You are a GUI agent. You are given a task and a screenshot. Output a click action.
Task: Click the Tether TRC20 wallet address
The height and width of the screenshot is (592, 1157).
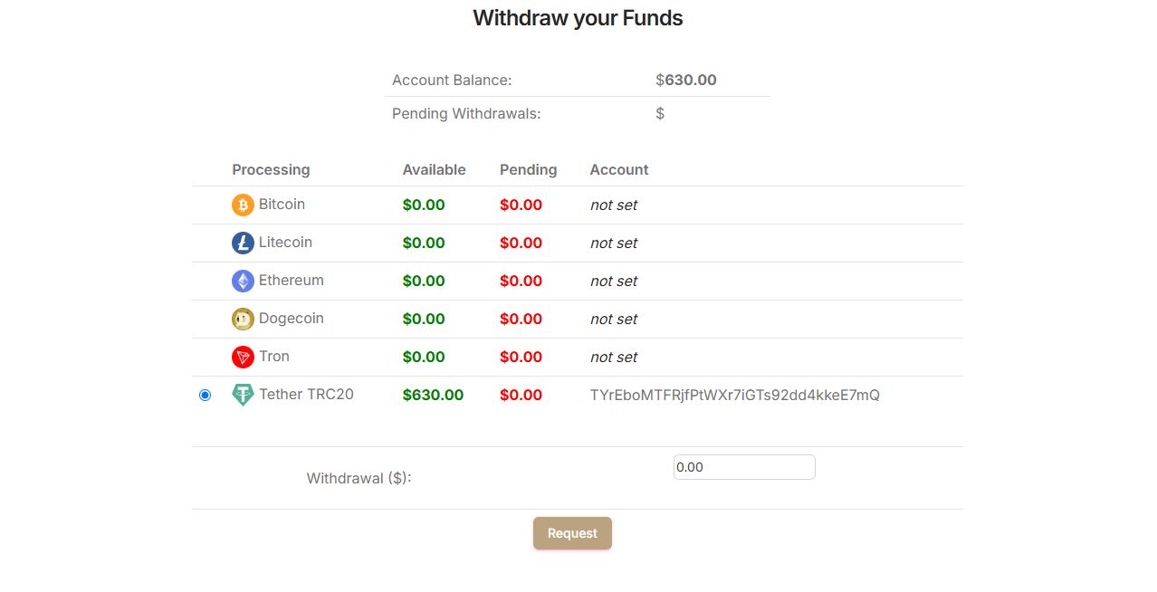(x=736, y=395)
